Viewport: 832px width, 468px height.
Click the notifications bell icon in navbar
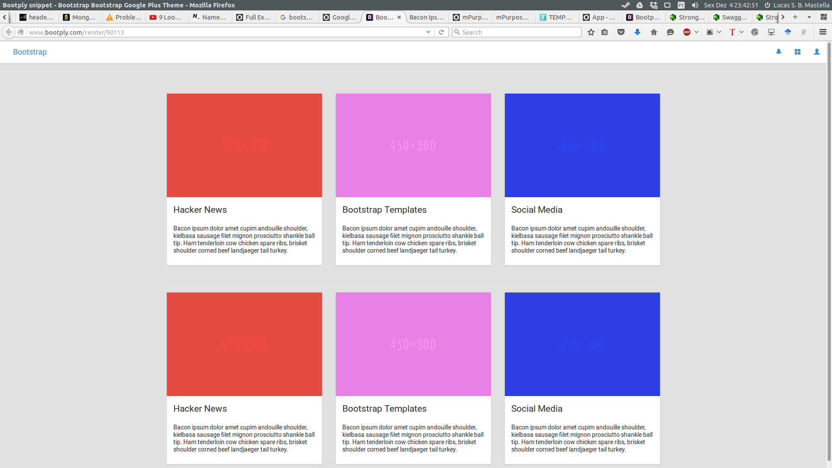coord(779,52)
